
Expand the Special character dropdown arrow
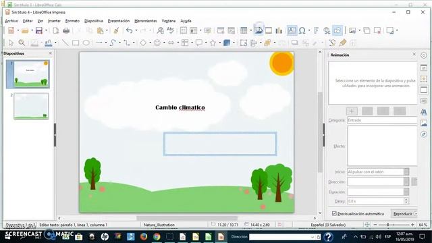(x=309, y=30)
